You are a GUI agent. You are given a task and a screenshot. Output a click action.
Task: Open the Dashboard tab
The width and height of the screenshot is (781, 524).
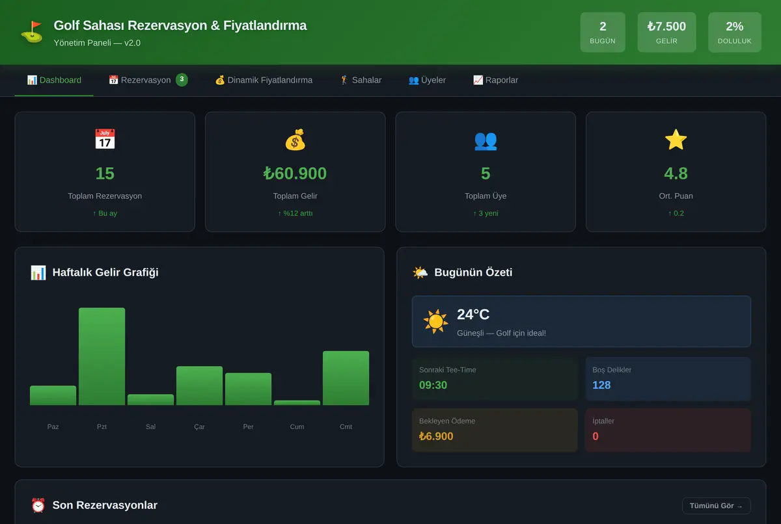pos(54,80)
